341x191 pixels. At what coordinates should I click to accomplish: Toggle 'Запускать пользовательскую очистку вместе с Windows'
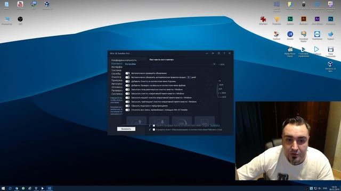(x=127, y=90)
